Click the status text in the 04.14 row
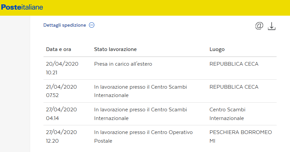This screenshot has height=152, width=290. tap(140, 114)
